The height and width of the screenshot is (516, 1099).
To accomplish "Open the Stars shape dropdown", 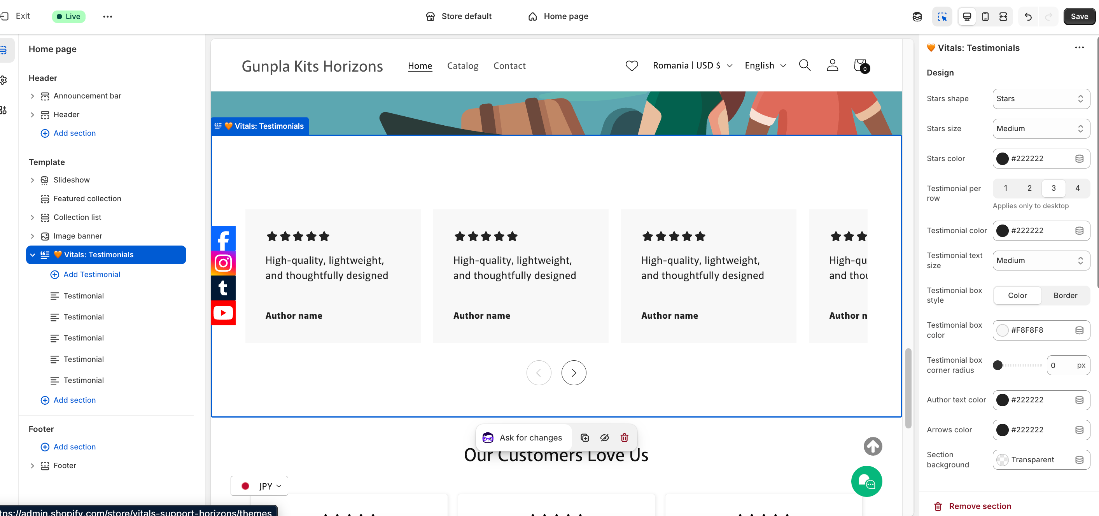I will point(1041,98).
